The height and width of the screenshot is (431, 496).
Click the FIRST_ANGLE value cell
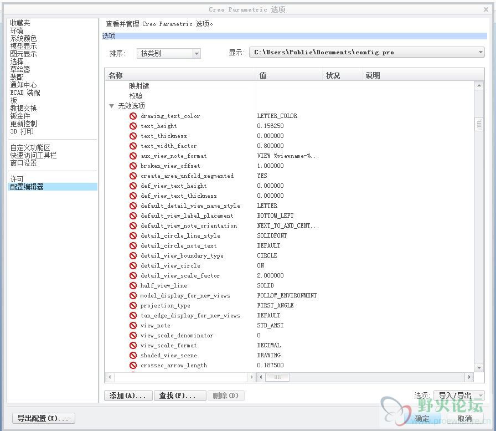pos(275,305)
